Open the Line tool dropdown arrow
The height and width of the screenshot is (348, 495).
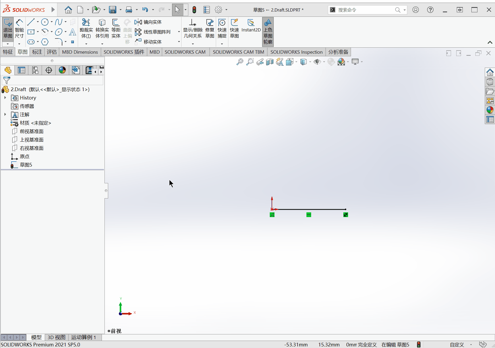click(x=38, y=22)
